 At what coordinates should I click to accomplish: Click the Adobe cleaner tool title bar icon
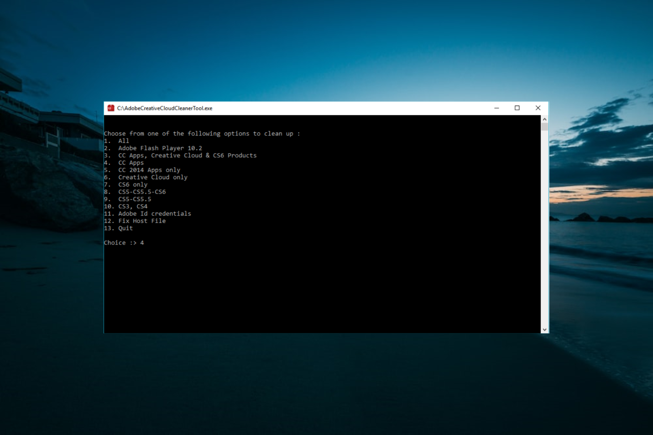[111, 108]
